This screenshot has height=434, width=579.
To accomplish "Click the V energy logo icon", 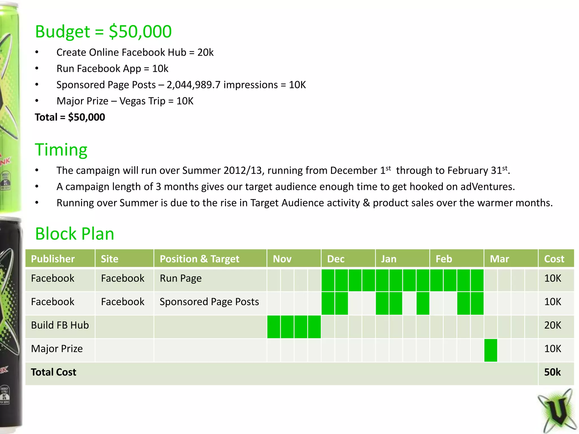I will pos(558,412).
